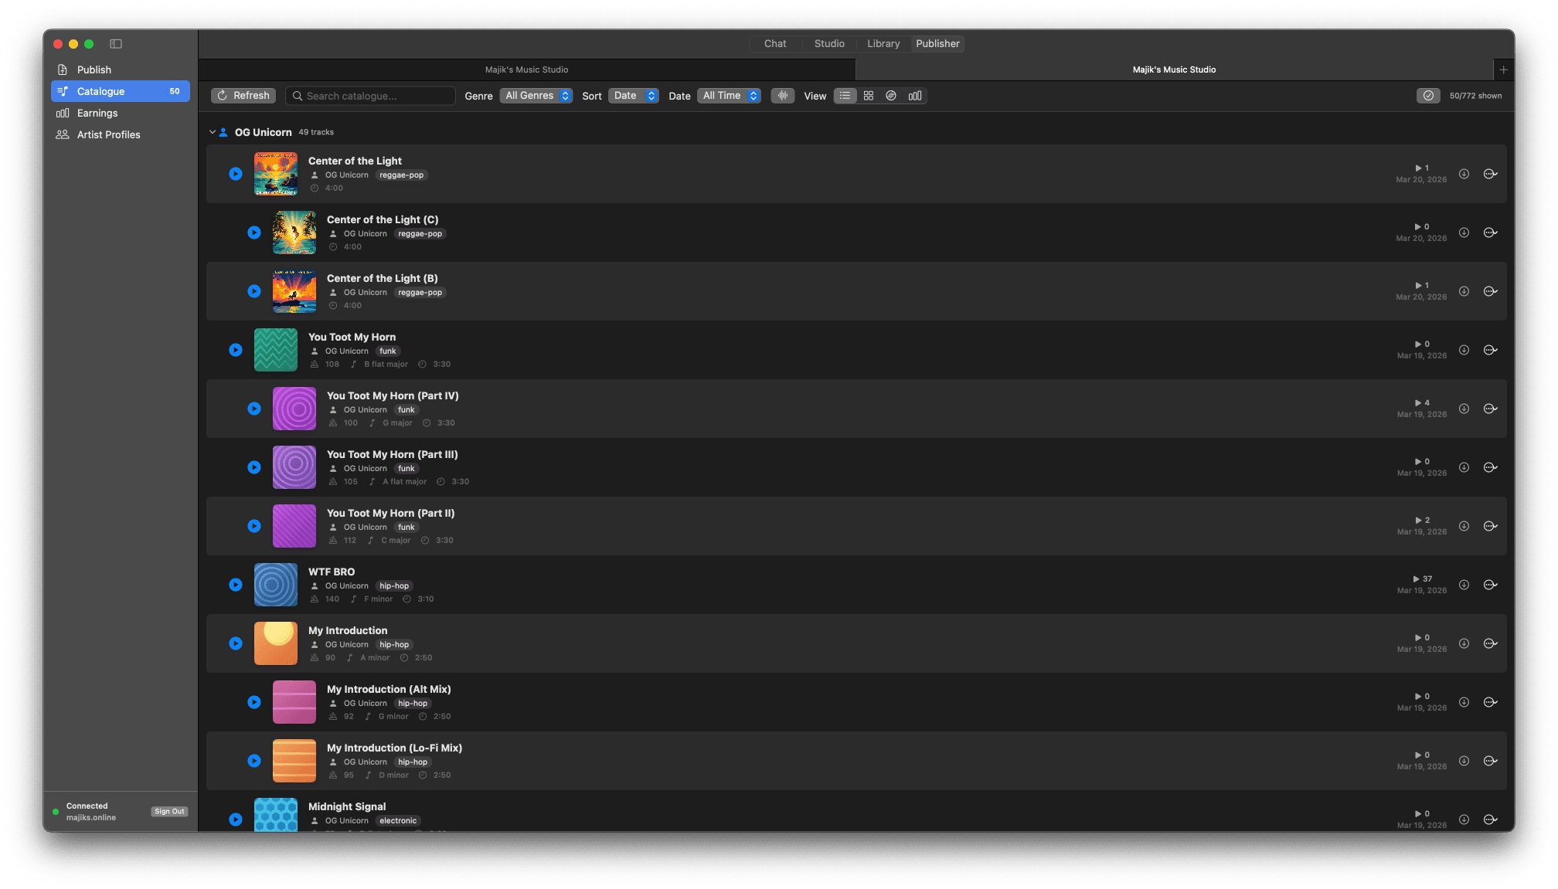This screenshot has height=889, width=1558.
Task: Download My Introduction
Action: pyautogui.click(x=1464, y=643)
